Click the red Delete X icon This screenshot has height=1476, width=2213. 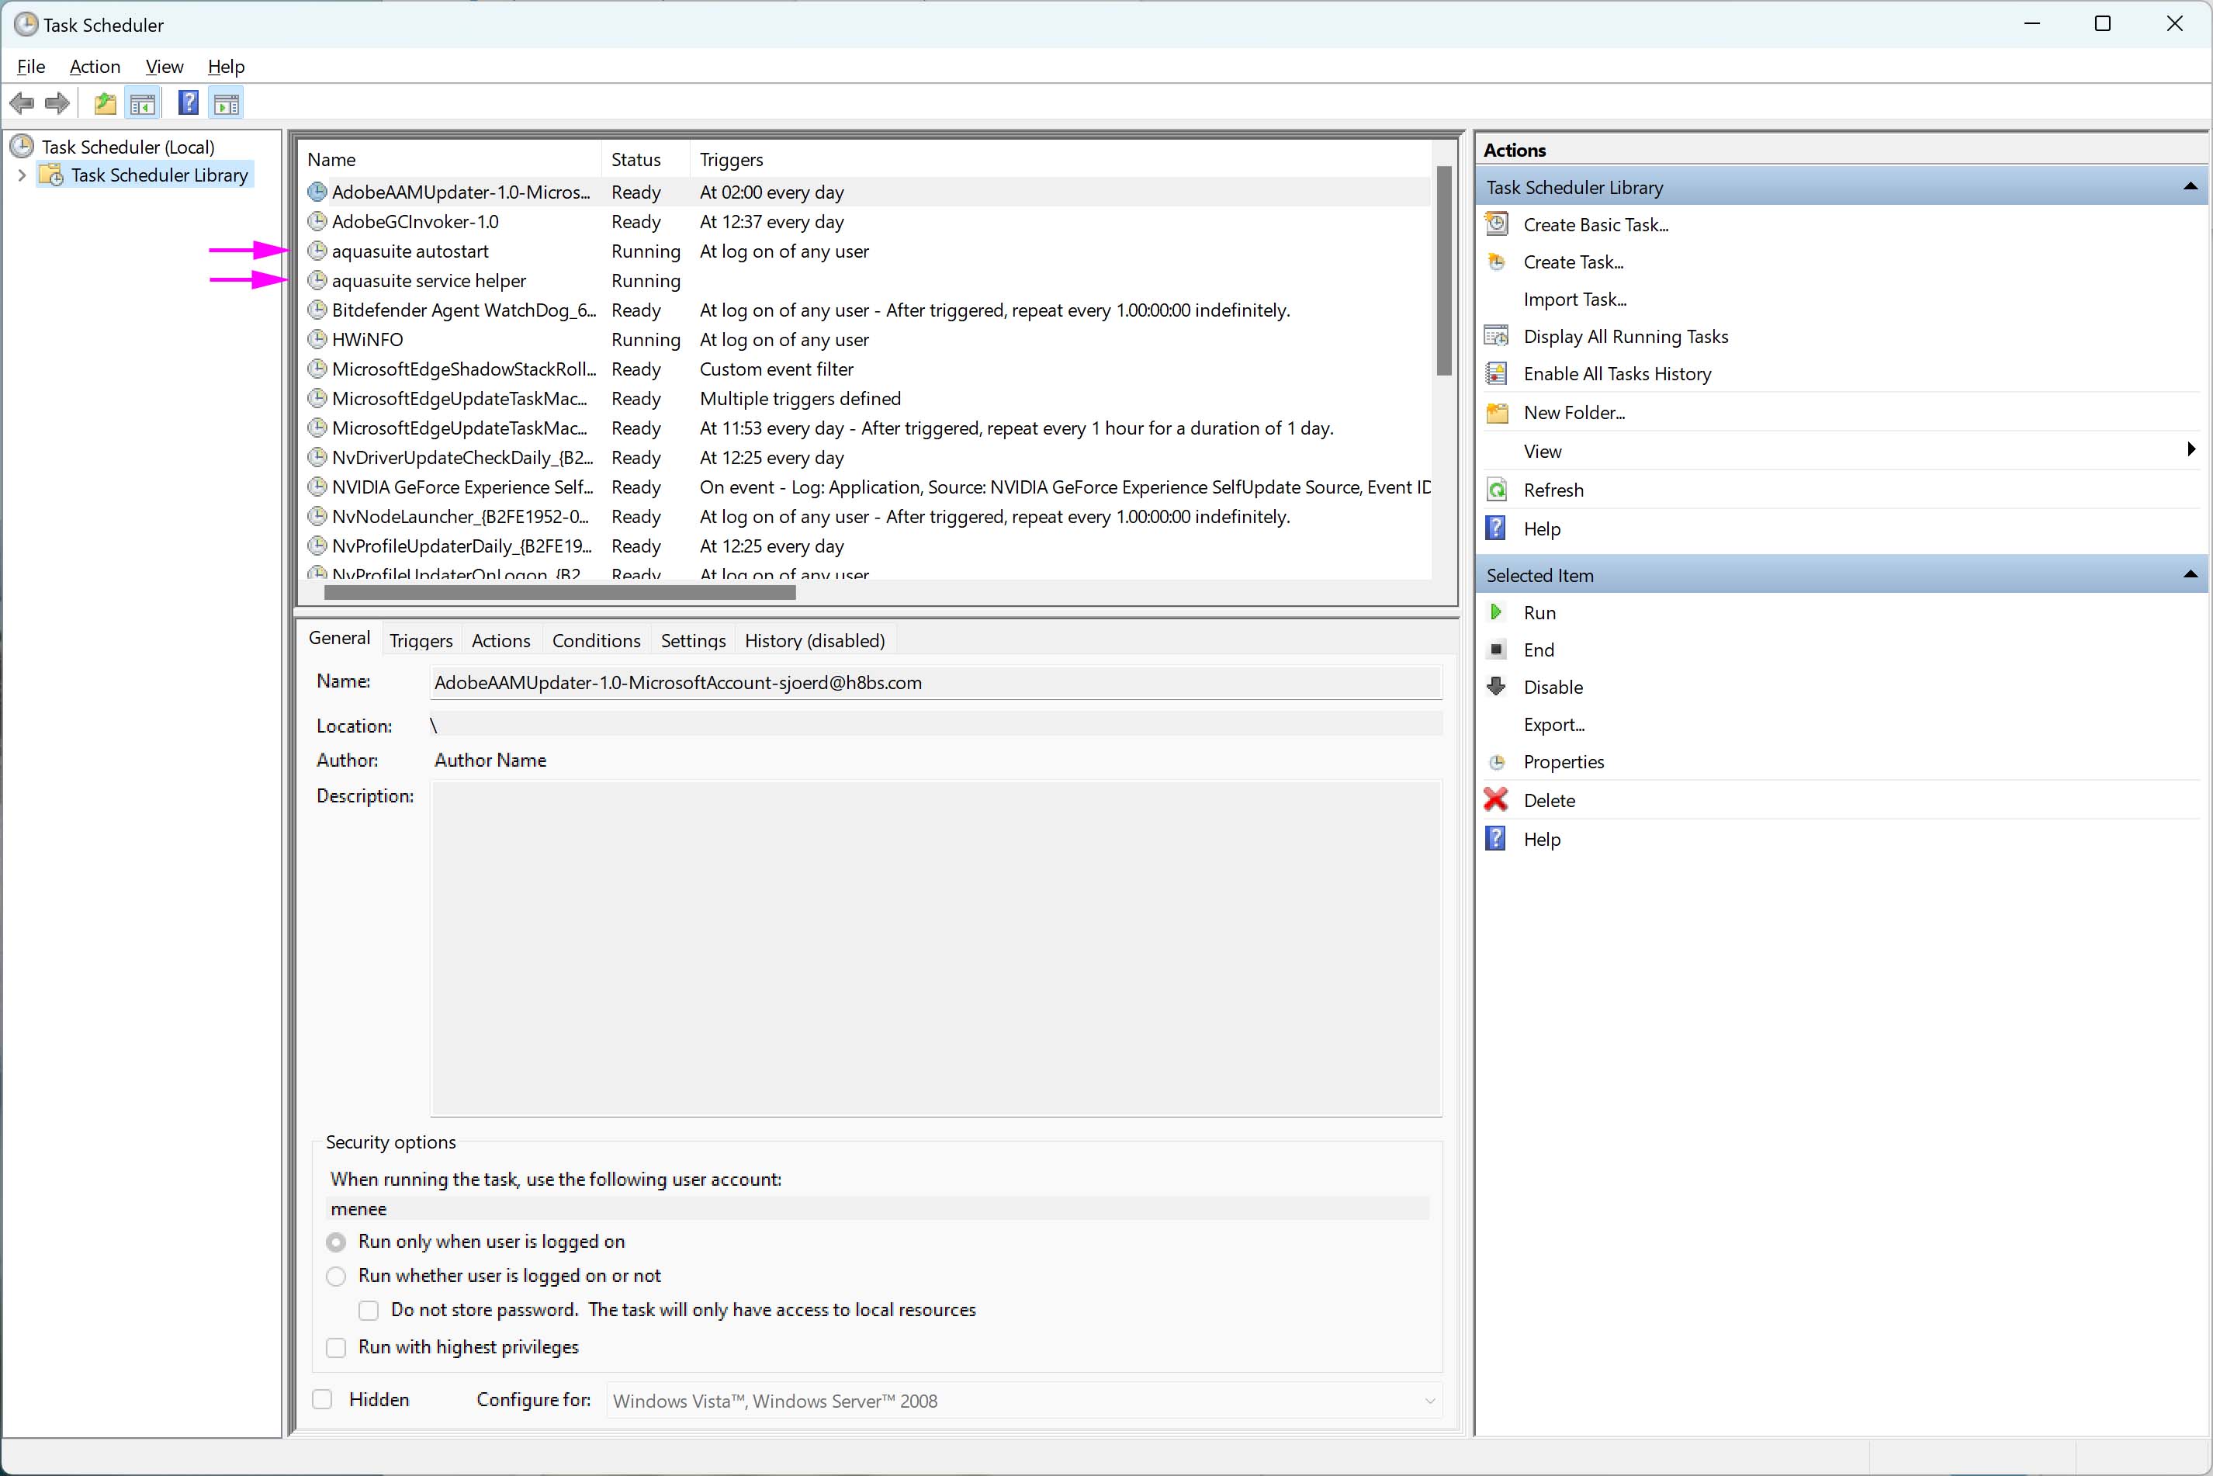1496,800
